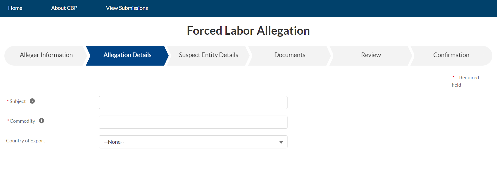Select the Allegation Details step
This screenshot has width=497, height=173.
click(x=127, y=55)
